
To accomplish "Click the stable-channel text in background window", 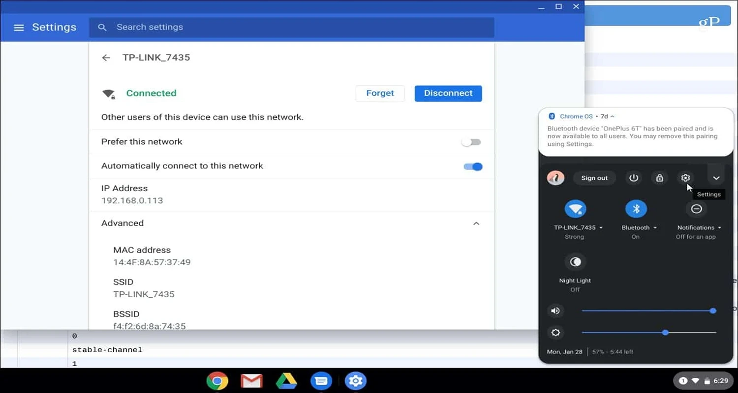I will click(x=107, y=350).
